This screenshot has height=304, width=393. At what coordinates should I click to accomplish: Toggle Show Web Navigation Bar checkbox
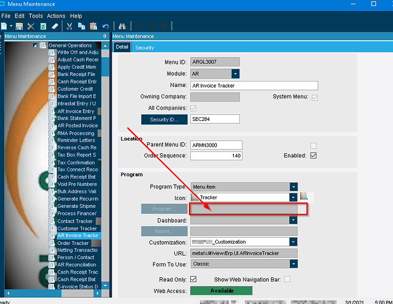[x=287, y=279]
